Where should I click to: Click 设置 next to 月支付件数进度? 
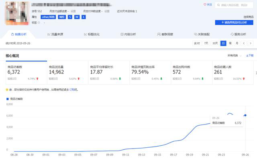click(x=107, y=11)
